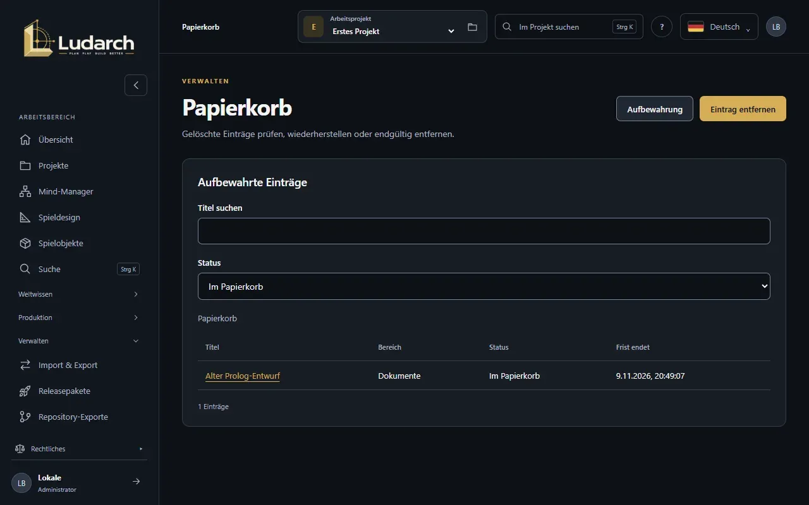This screenshot has height=505, width=809.
Task: Open the Alter Prolog-Entwurf link
Action: coord(243,376)
